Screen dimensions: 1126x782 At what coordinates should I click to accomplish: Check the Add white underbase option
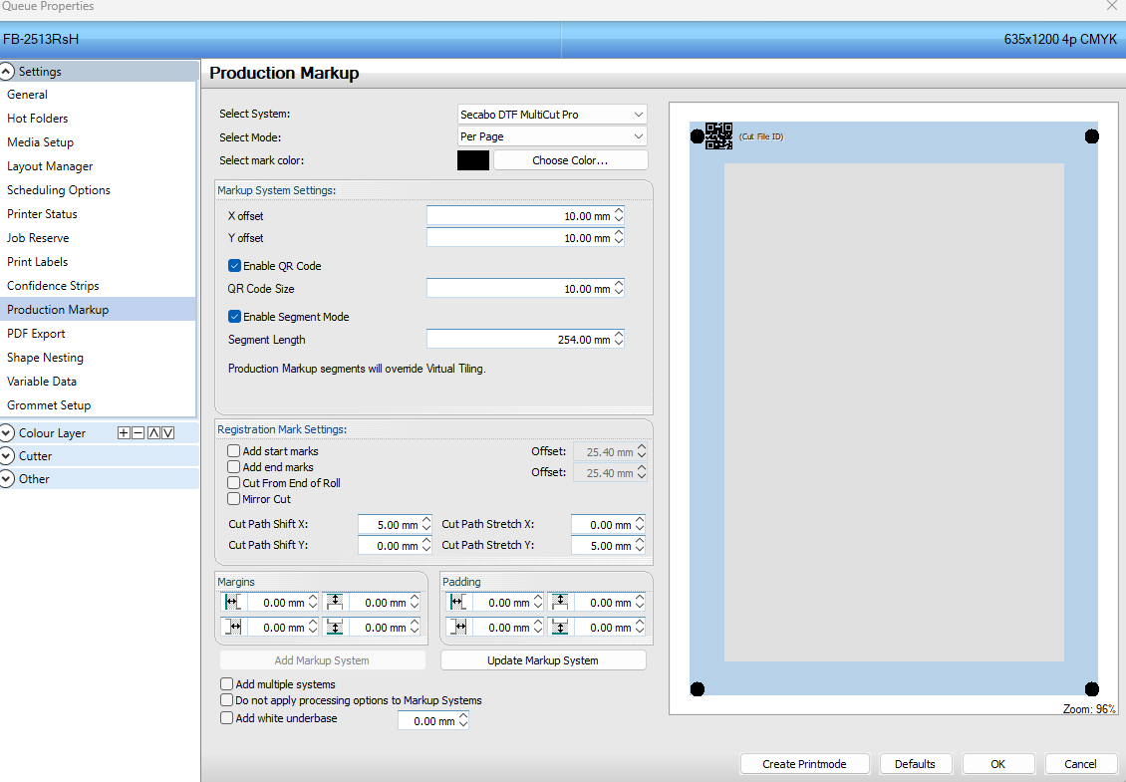point(226,717)
